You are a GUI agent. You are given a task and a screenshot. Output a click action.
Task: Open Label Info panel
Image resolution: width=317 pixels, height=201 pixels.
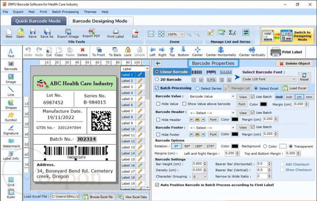pyautogui.click(x=11, y=155)
